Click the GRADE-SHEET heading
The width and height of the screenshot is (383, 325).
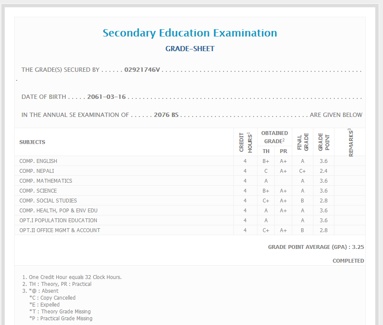190,49
